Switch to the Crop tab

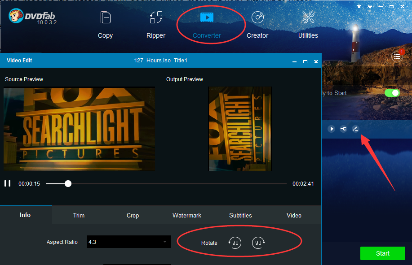(133, 215)
